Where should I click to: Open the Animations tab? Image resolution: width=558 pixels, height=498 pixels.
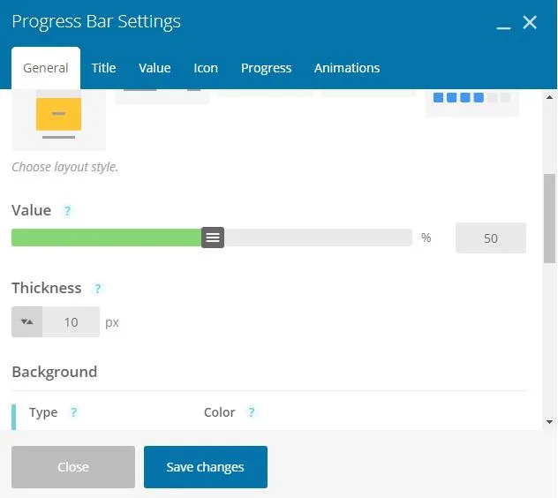click(347, 68)
